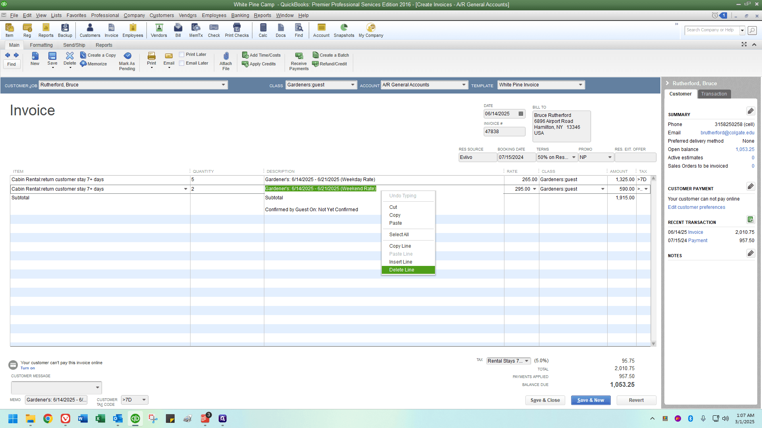Click the Check toolbar icon
Image resolution: width=762 pixels, height=428 pixels.
[x=214, y=30]
